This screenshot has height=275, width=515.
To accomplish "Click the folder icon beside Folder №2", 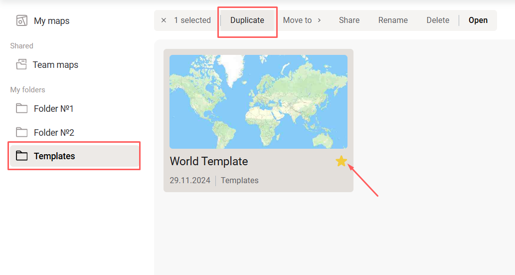I will pyautogui.click(x=21, y=132).
